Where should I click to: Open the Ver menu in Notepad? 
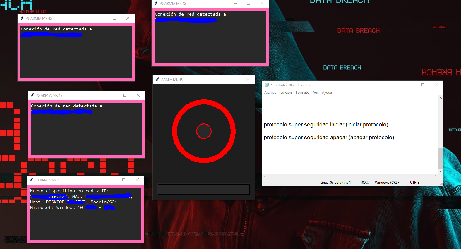[316, 92]
